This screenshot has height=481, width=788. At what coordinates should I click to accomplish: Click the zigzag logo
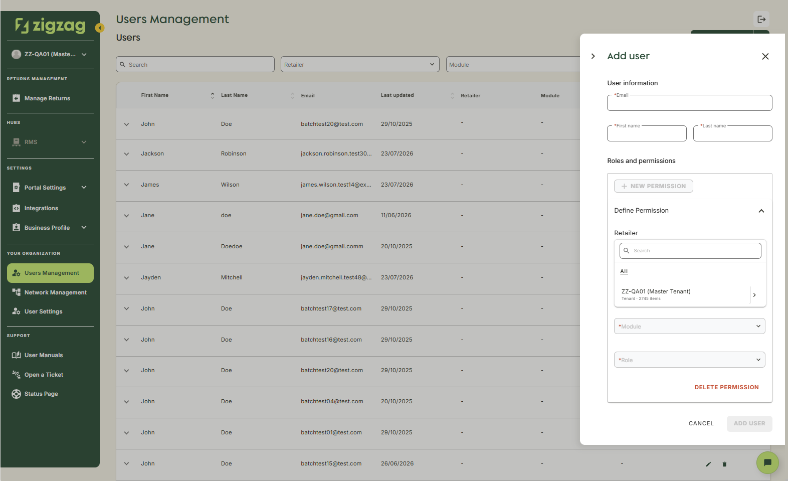pos(50,25)
